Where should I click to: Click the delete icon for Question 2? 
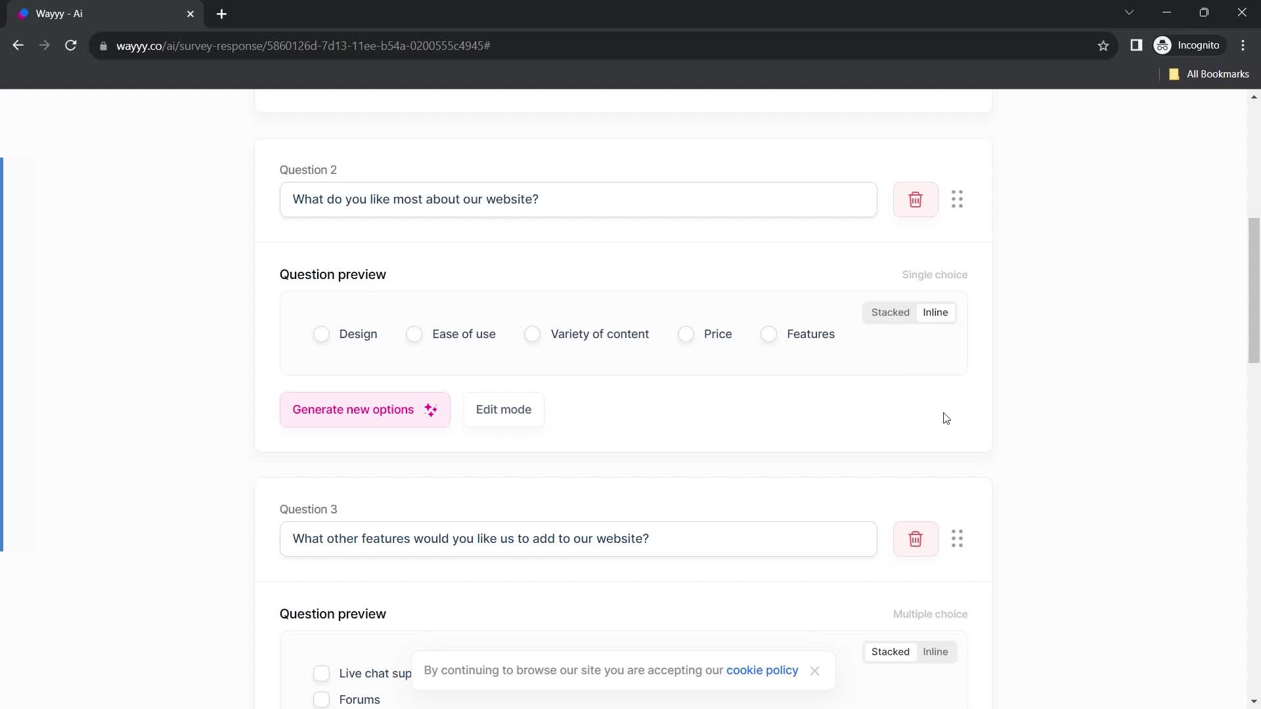click(x=916, y=199)
